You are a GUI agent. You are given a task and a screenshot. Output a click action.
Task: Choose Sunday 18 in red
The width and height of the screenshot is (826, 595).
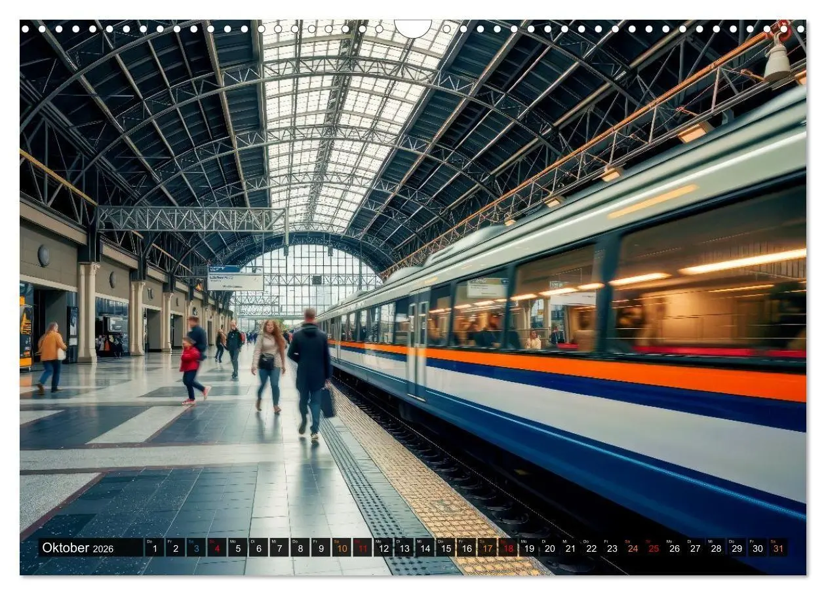[x=508, y=548]
